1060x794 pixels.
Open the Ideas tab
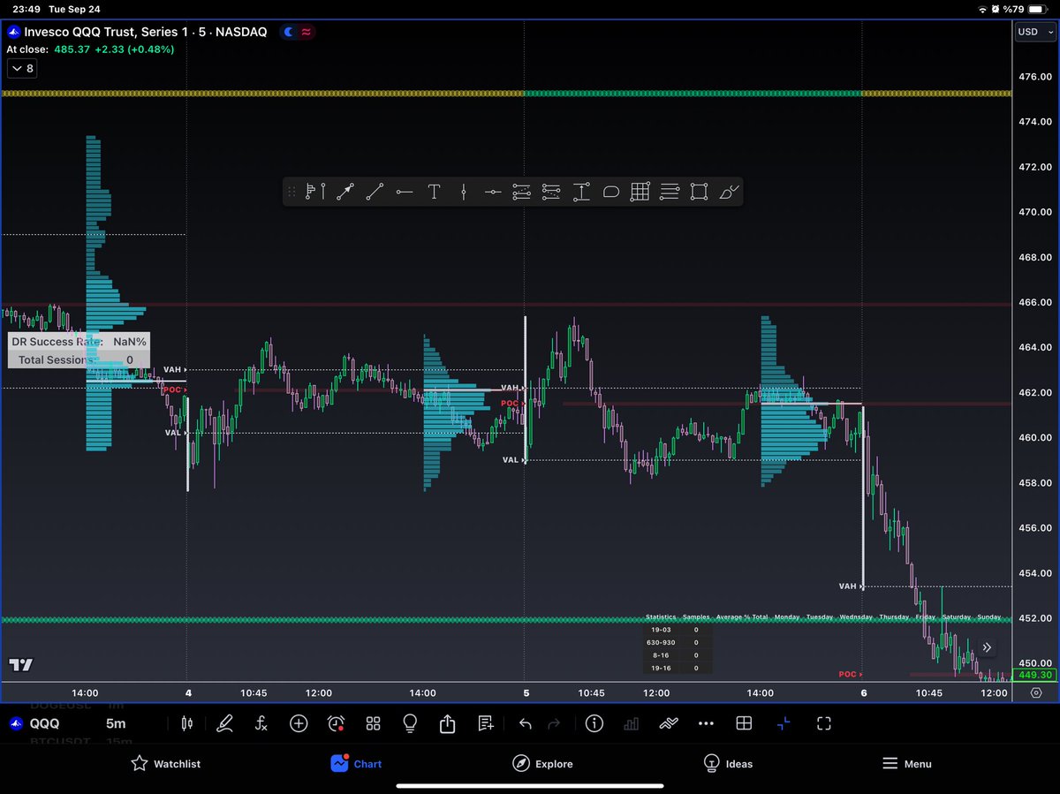(727, 764)
